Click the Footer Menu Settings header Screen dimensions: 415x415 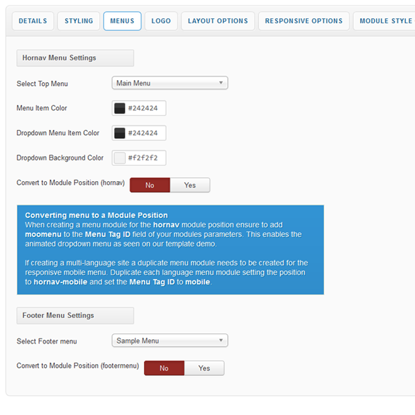(x=75, y=315)
